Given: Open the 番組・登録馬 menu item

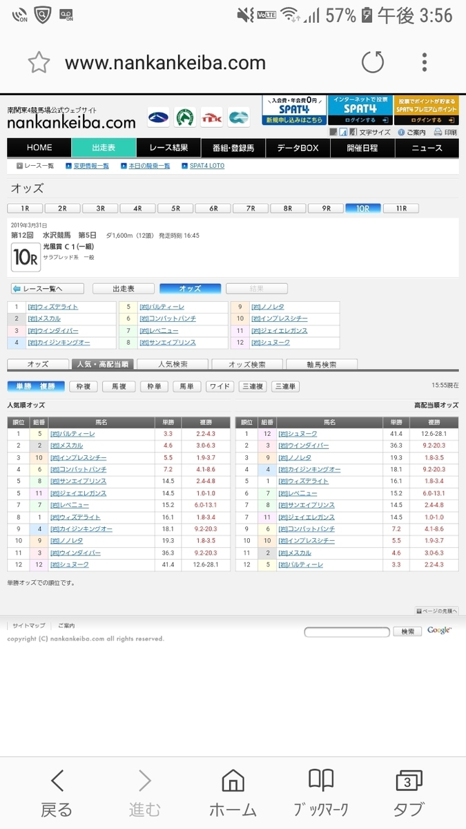Looking at the screenshot, I should click(x=233, y=148).
